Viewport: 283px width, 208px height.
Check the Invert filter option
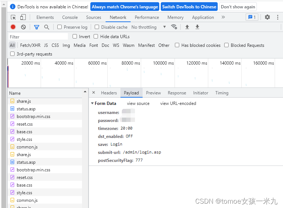[74, 36]
